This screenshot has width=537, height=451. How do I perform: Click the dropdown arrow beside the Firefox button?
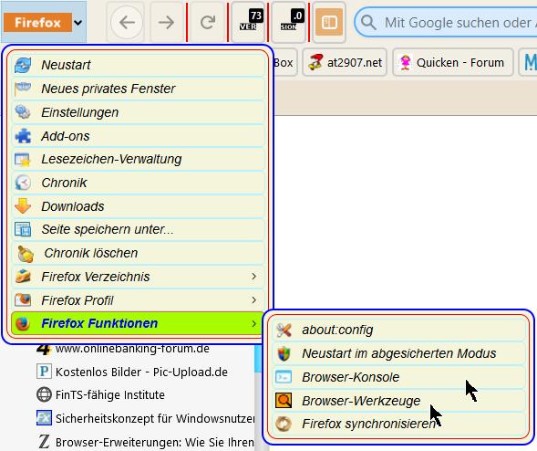tap(78, 23)
